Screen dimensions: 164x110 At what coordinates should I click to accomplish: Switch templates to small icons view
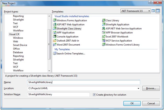[x=158, y=11]
